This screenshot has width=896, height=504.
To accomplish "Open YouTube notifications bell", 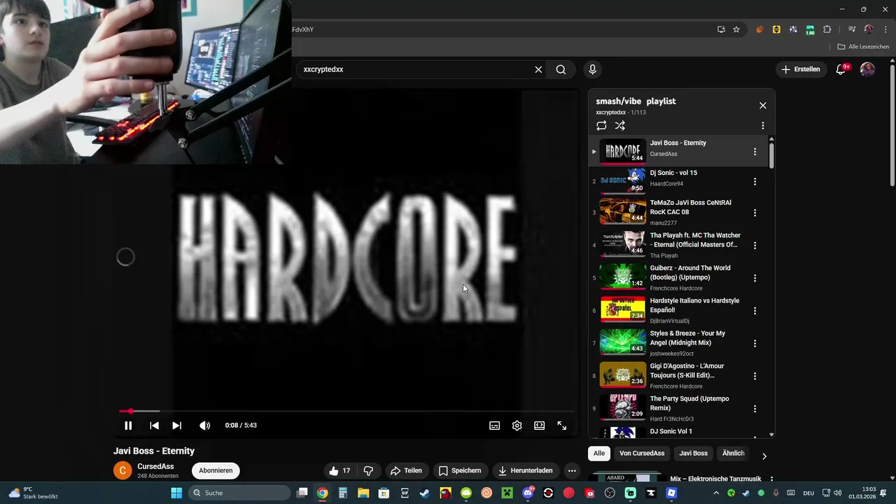I will coord(841,69).
